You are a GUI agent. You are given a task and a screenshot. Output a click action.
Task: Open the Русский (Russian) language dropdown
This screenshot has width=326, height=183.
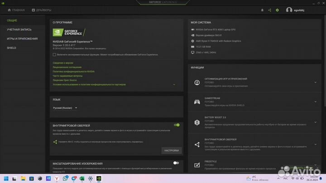point(65,108)
